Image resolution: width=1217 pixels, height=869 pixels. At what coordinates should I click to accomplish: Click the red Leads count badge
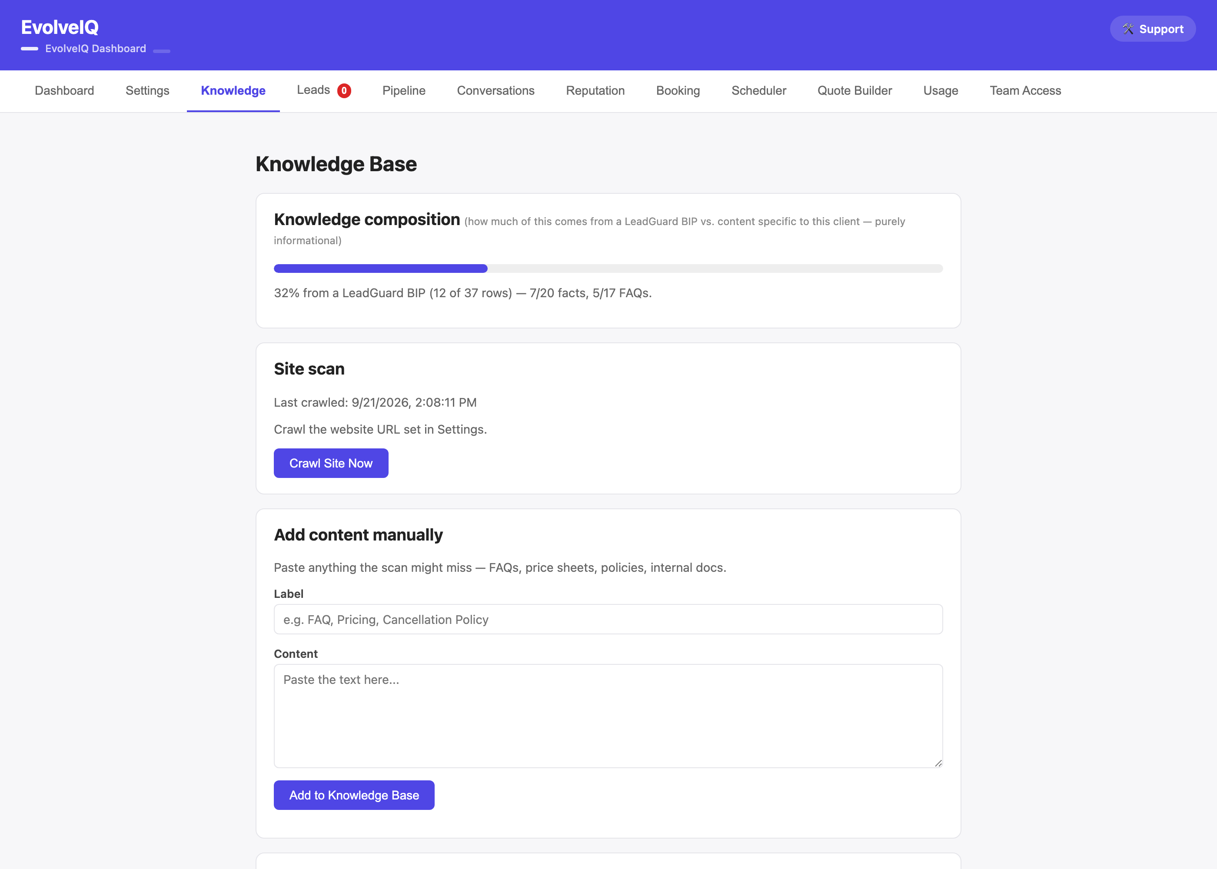tap(344, 91)
